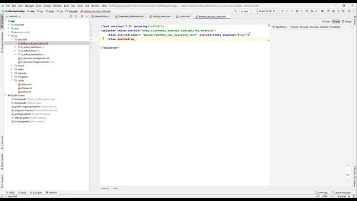Click the Make Project hammer icon

coord(235,11)
